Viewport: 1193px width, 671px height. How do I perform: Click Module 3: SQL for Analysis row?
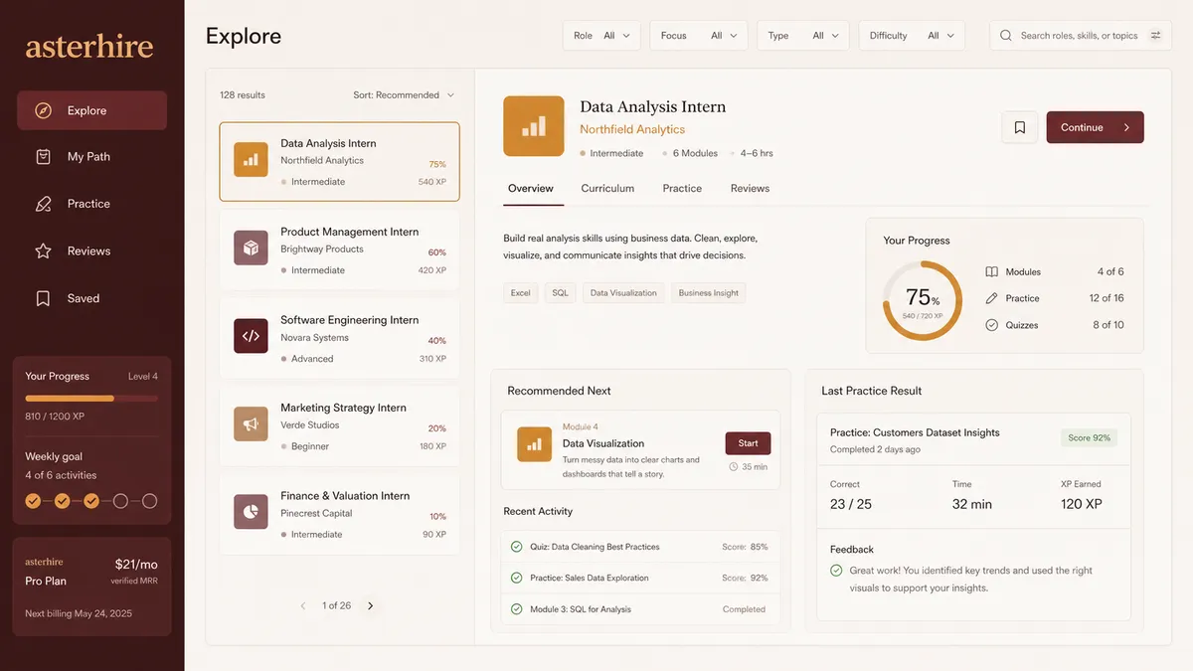tap(639, 609)
